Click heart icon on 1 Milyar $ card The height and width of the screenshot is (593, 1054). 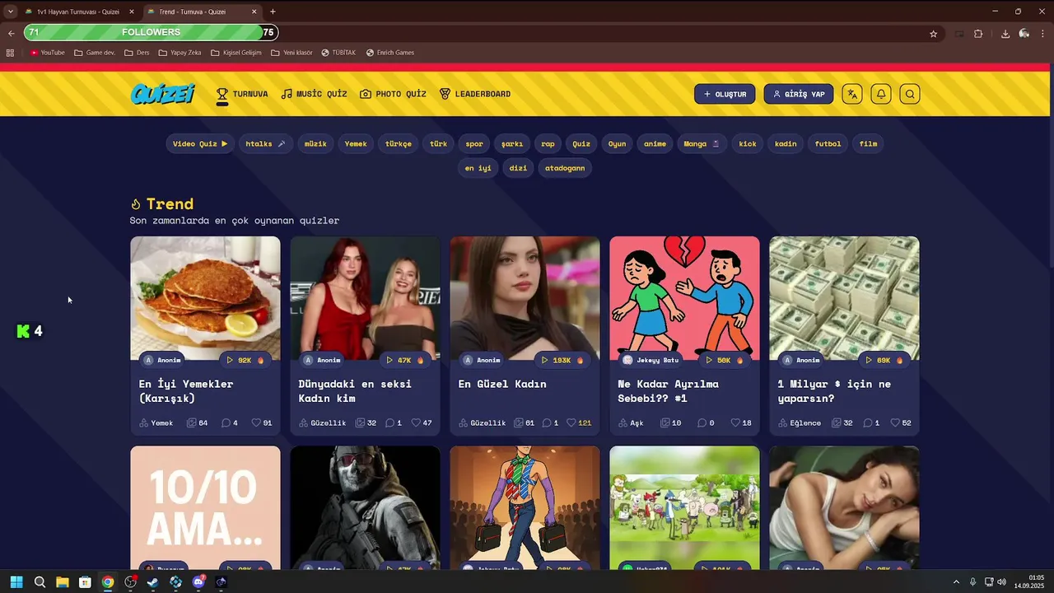[895, 423]
